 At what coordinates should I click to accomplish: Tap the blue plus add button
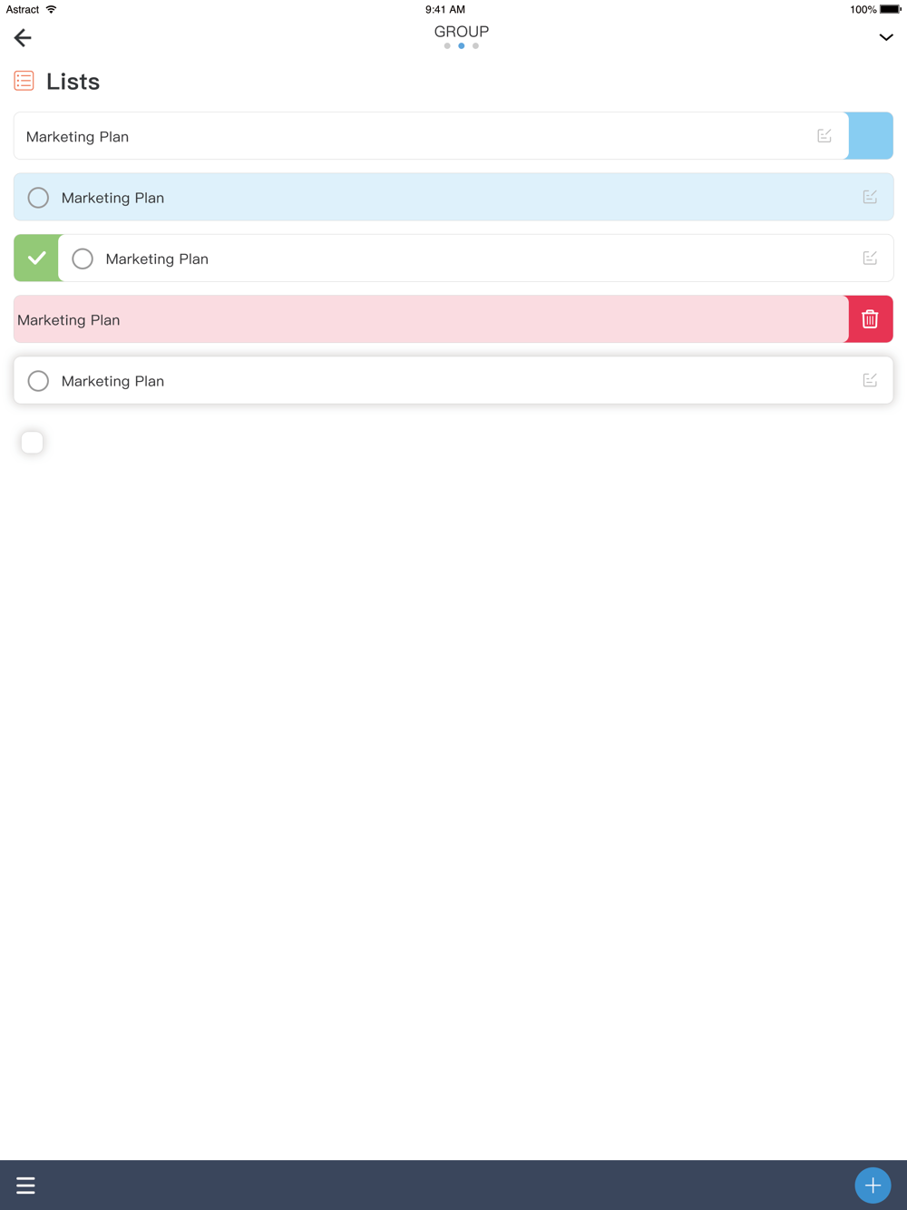(873, 1185)
